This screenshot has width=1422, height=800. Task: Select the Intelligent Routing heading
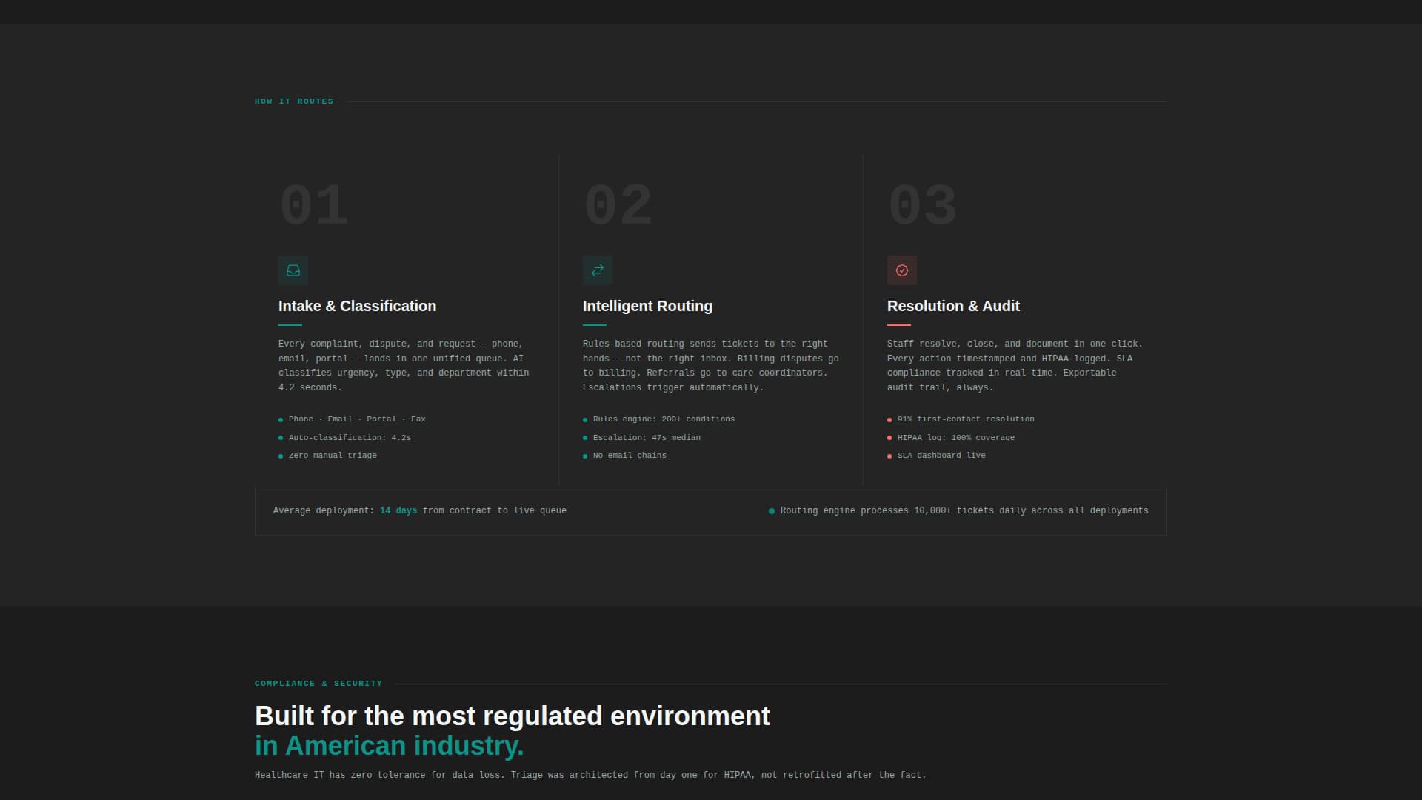[x=647, y=306]
